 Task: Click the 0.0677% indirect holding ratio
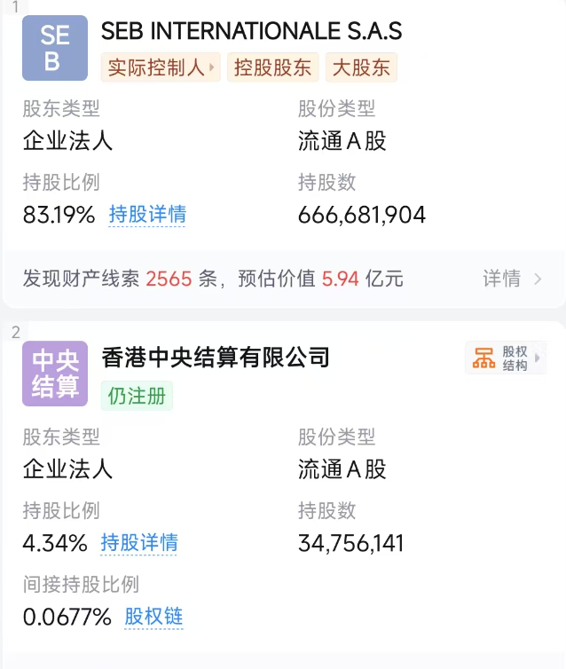click(x=67, y=617)
